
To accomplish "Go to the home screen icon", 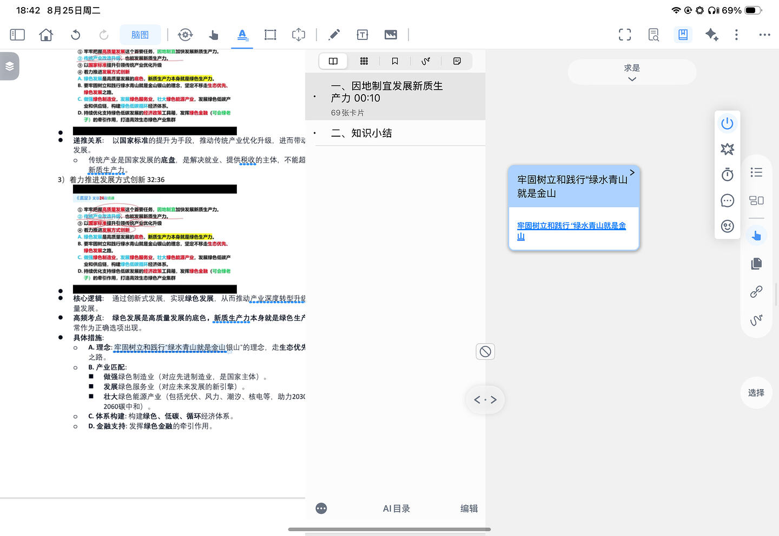I will [x=46, y=35].
